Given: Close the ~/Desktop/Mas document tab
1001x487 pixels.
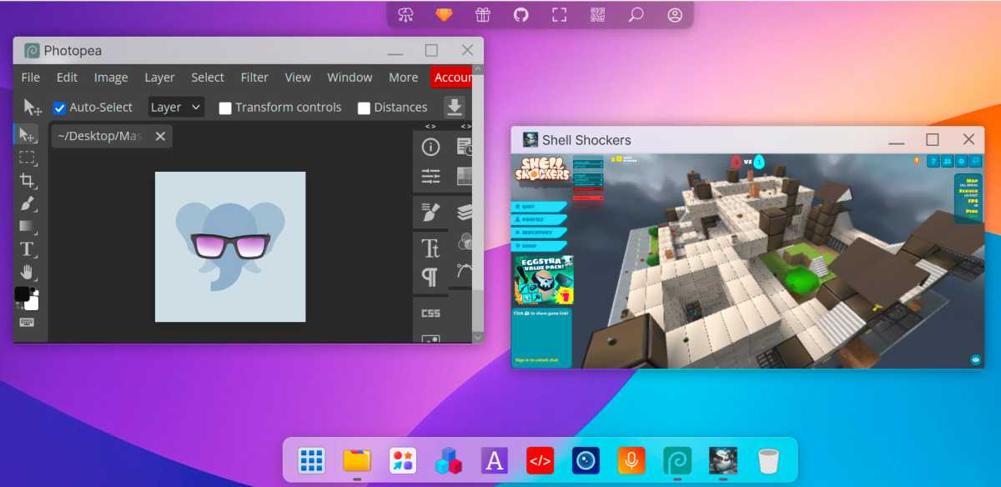Looking at the screenshot, I should [160, 136].
